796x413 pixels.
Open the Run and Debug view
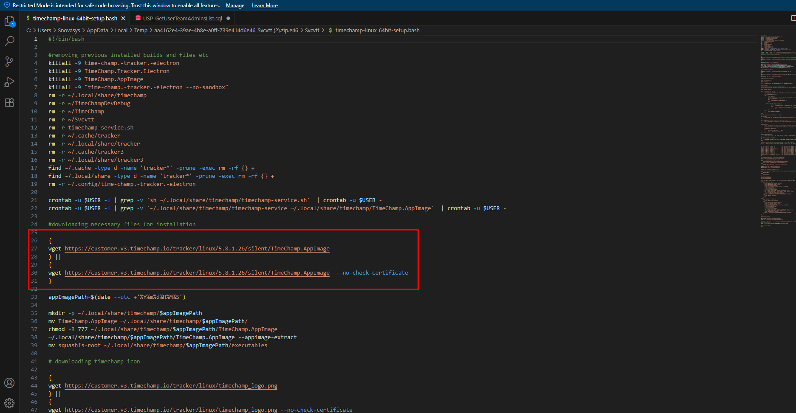9,82
